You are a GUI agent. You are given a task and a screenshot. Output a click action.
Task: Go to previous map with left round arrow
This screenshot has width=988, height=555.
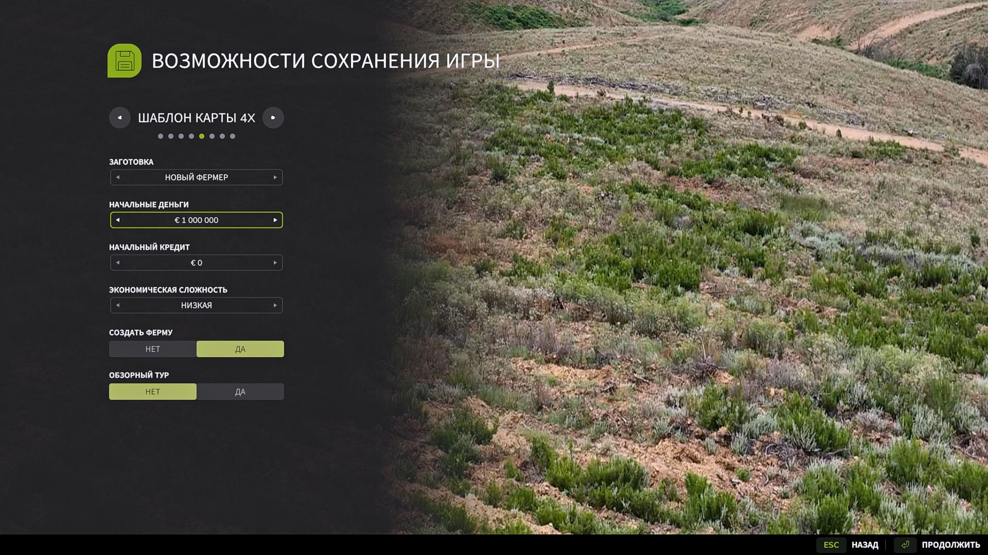[120, 118]
